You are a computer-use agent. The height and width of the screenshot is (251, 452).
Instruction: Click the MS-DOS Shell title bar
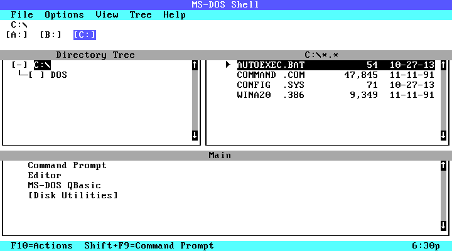pos(225,4)
